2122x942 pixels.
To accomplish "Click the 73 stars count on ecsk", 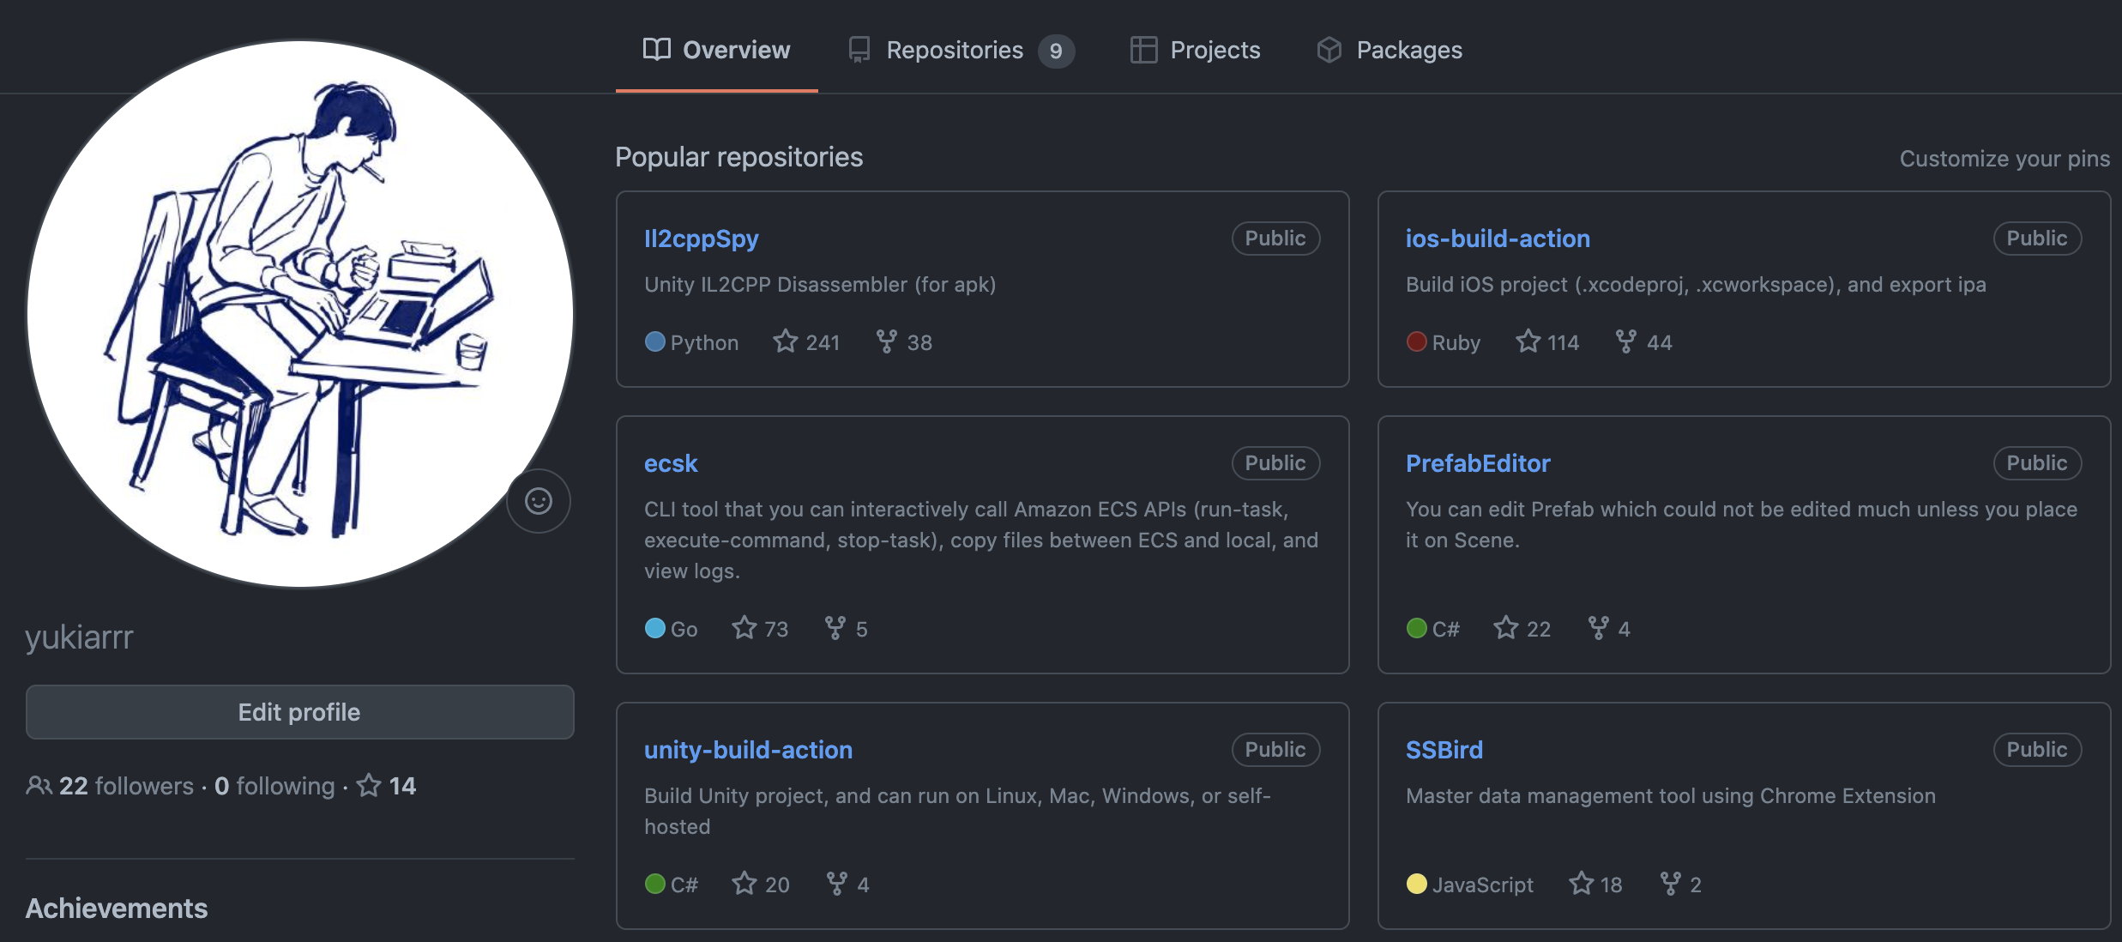I will click(x=776, y=629).
